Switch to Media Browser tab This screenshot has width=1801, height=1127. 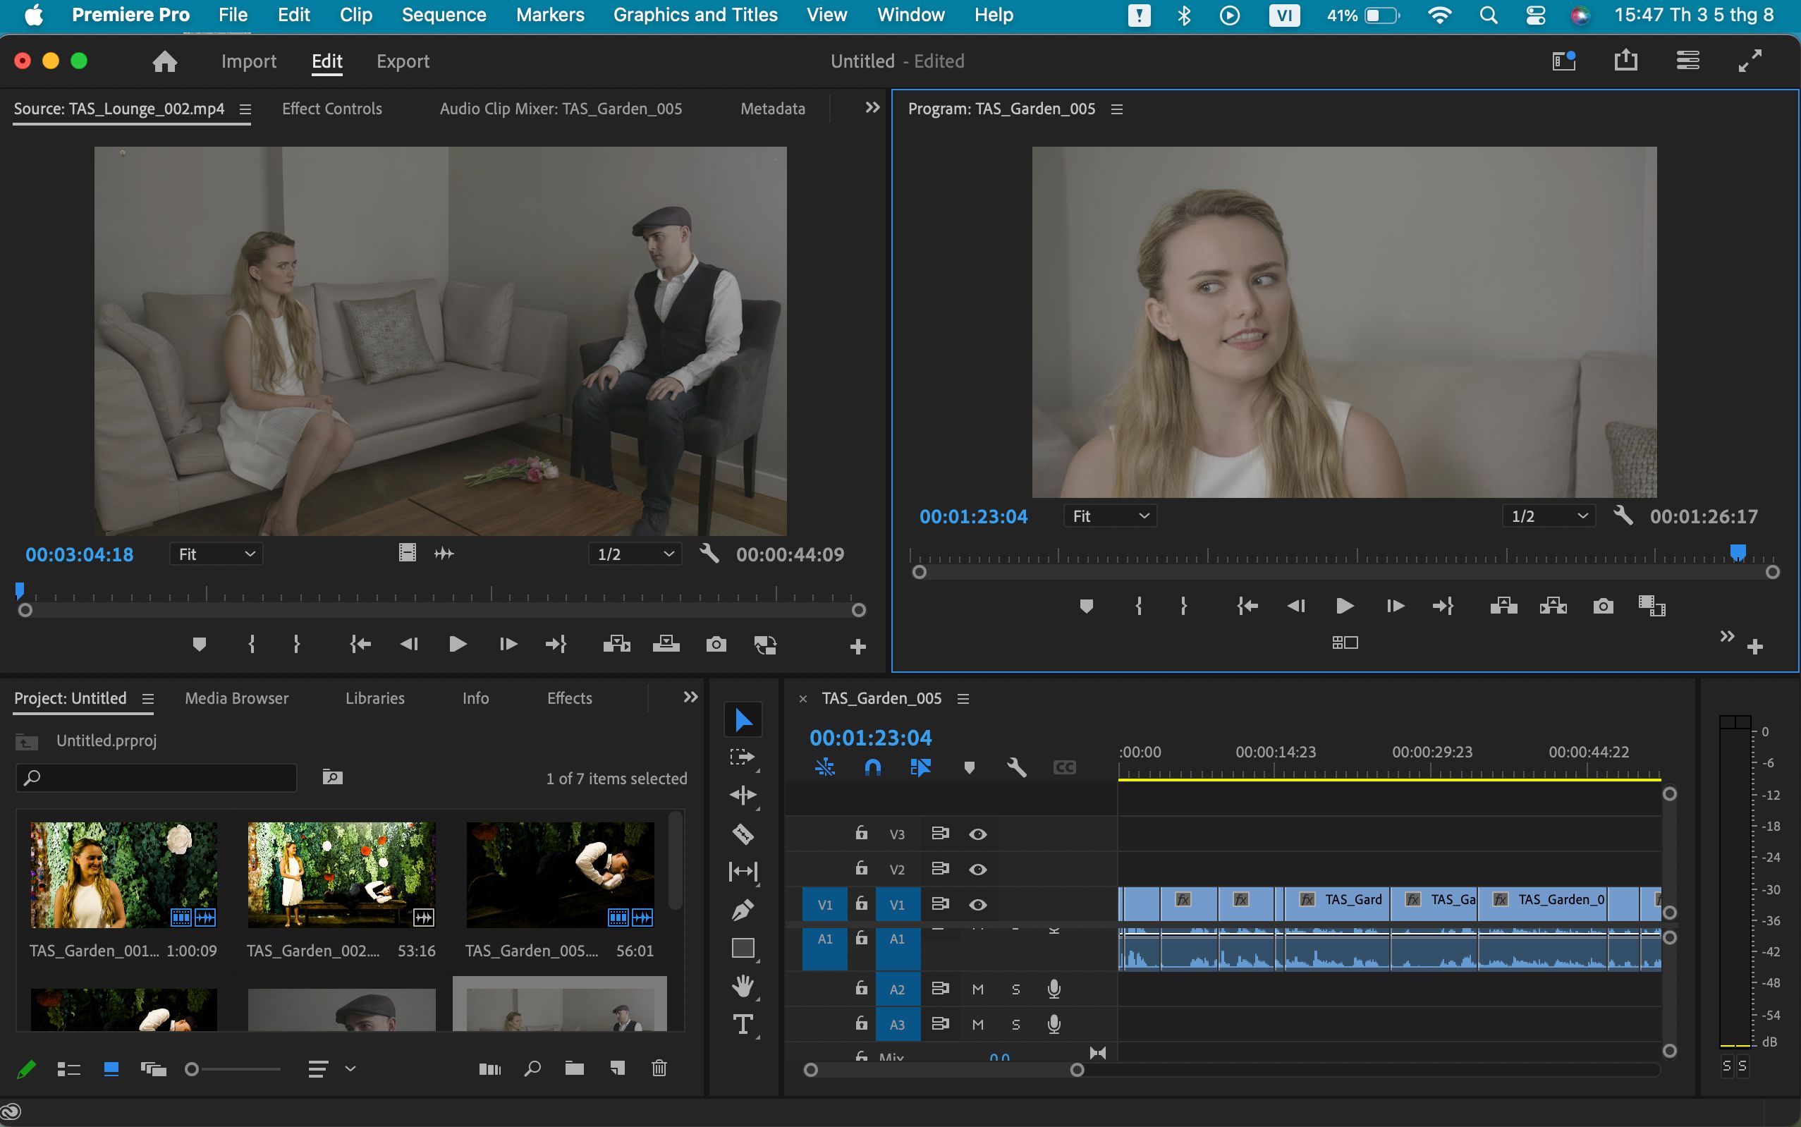(236, 698)
